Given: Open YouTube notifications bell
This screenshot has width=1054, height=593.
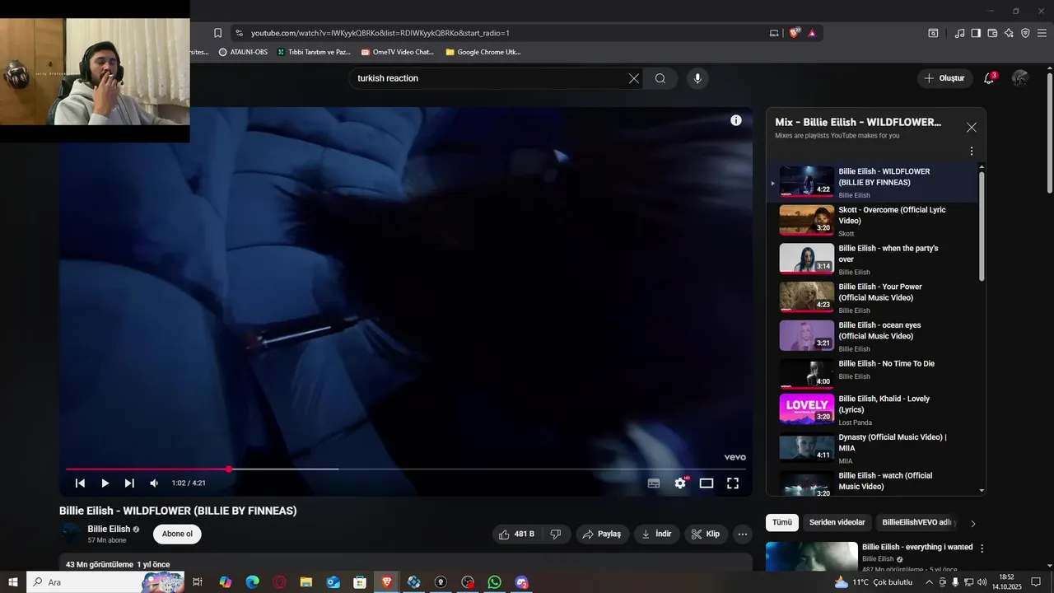Looking at the screenshot, I should coord(989,78).
